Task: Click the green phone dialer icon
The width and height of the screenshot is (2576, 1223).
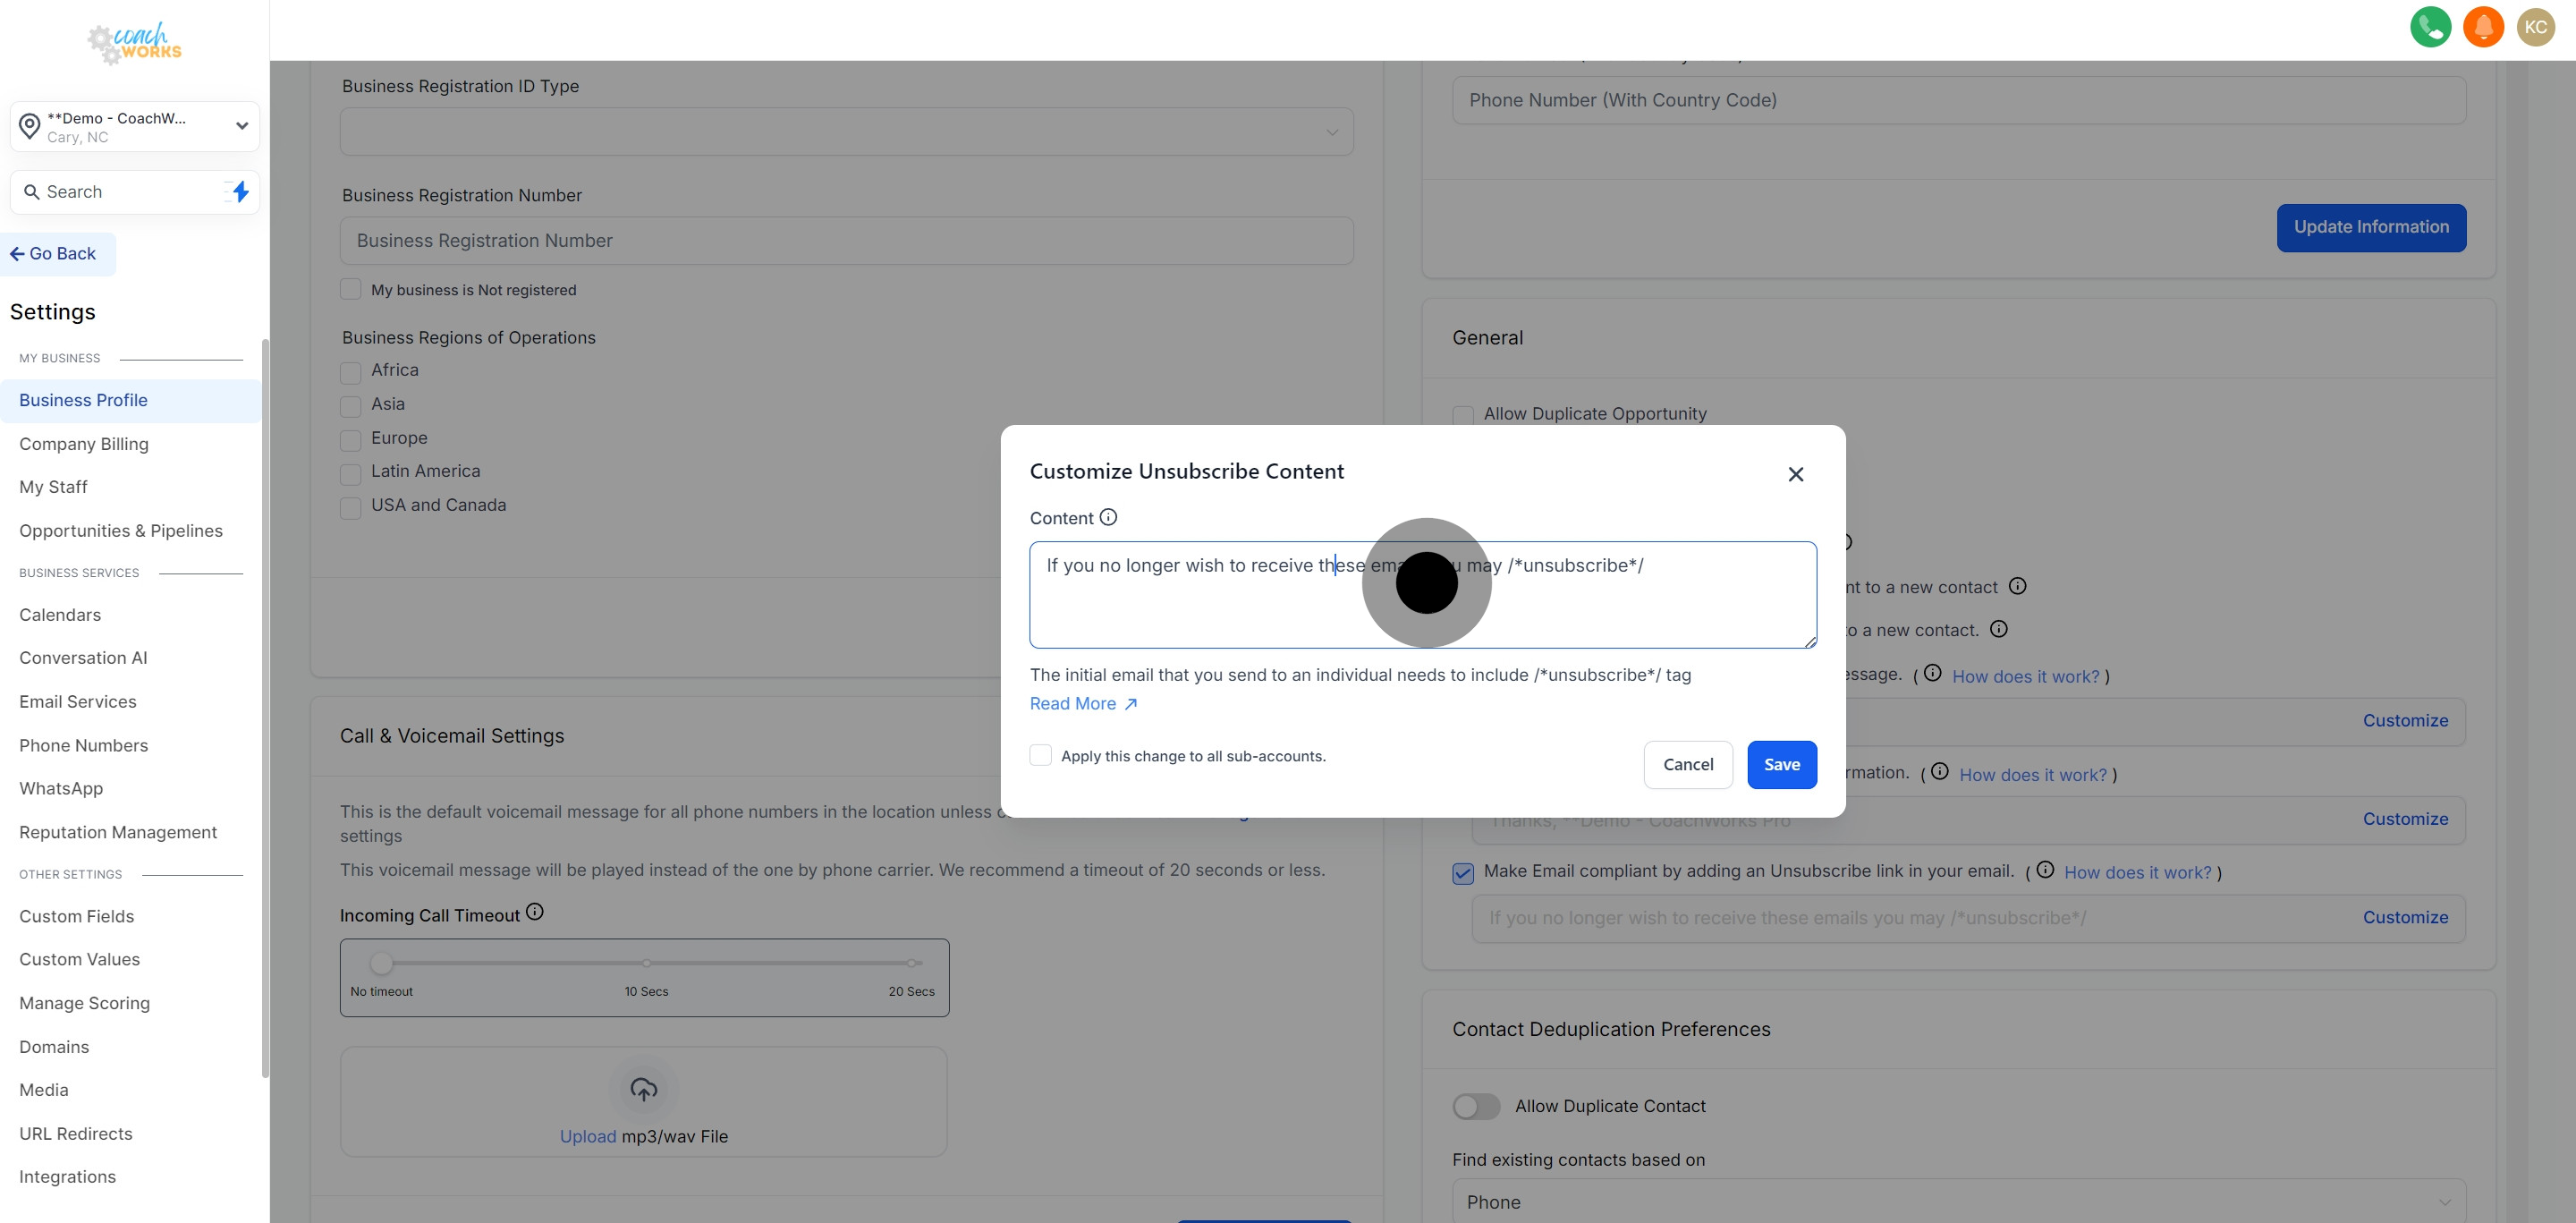Action: [2430, 27]
